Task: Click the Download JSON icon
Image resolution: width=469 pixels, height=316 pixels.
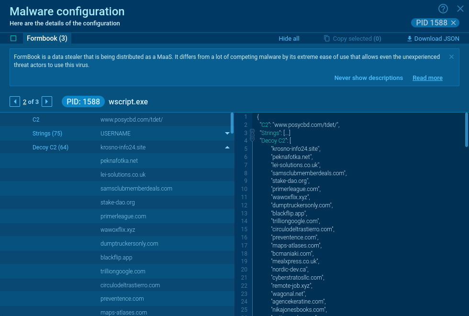Action: [409, 39]
